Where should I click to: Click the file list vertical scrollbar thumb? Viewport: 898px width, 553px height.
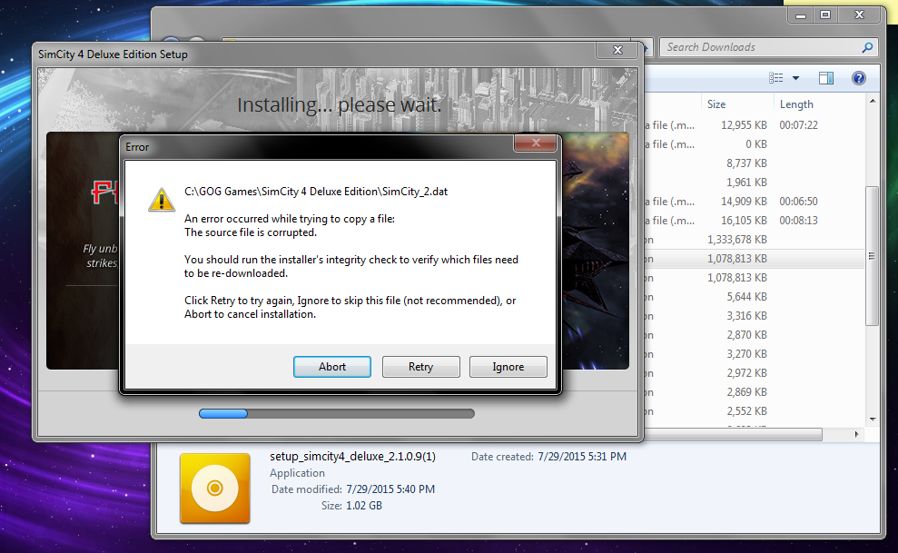pyautogui.click(x=873, y=255)
